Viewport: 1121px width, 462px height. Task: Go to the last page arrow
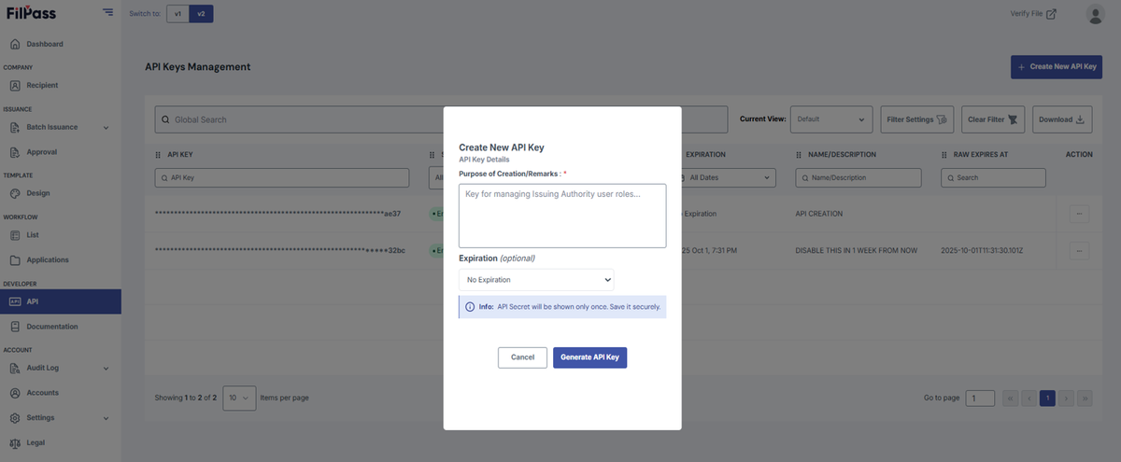1085,398
